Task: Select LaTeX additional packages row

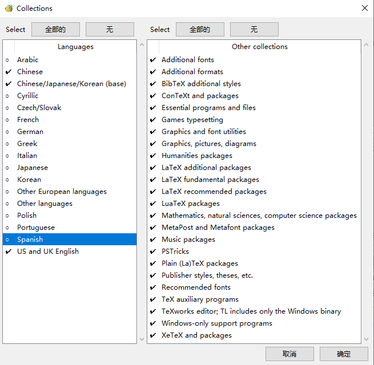Action: 254,168
